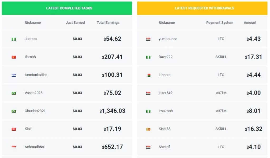Click the Indonesia flag beside Achmadh5n1
The height and width of the screenshot is (158, 270).
click(x=14, y=147)
